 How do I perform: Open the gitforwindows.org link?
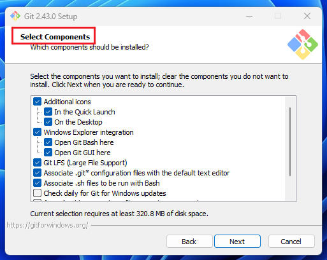[x=47, y=225]
